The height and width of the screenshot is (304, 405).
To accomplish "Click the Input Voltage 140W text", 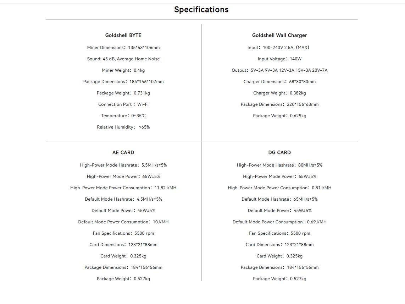I will (x=279, y=59).
